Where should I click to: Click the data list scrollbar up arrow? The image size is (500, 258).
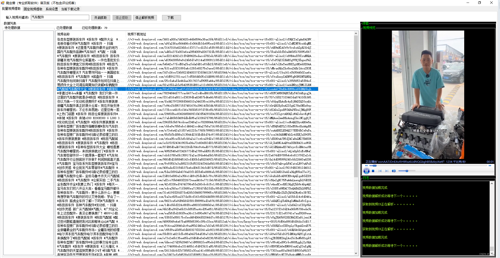356,33
